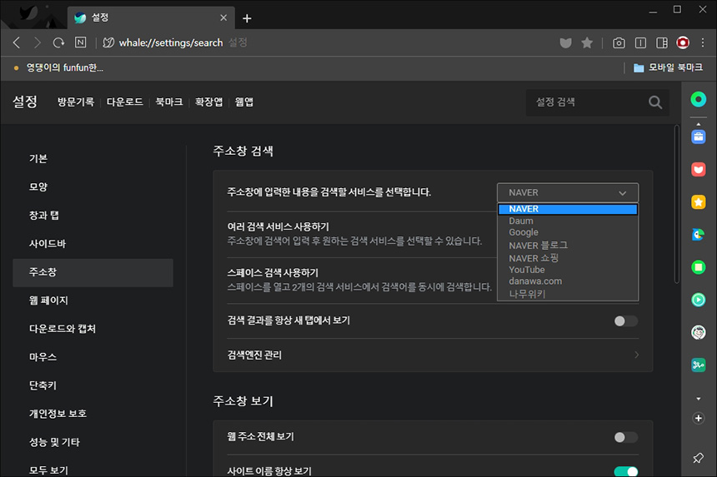The height and width of the screenshot is (477, 717).
Task: Toggle 검색 결과를 항상 새 탭에서 보기 switch
Action: 625,320
